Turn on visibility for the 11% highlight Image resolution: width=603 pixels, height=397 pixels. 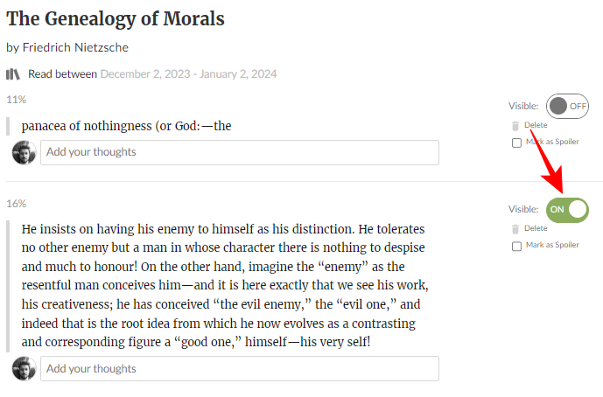[x=567, y=106]
